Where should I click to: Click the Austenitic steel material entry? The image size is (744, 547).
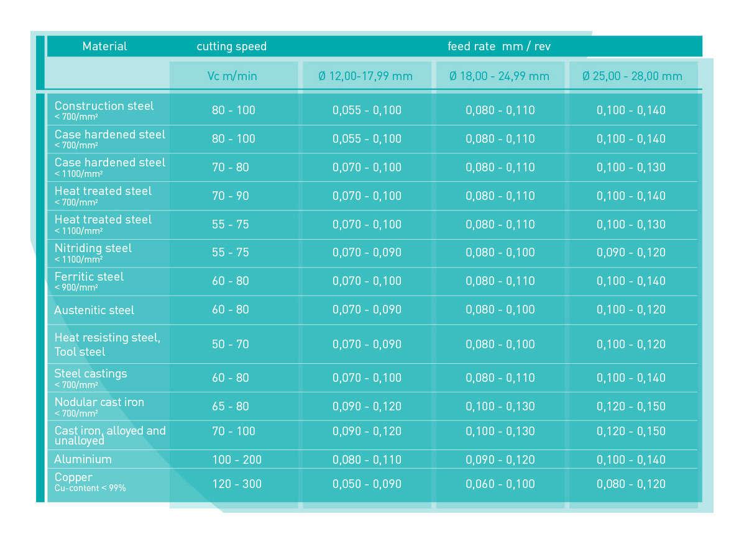coord(93,310)
